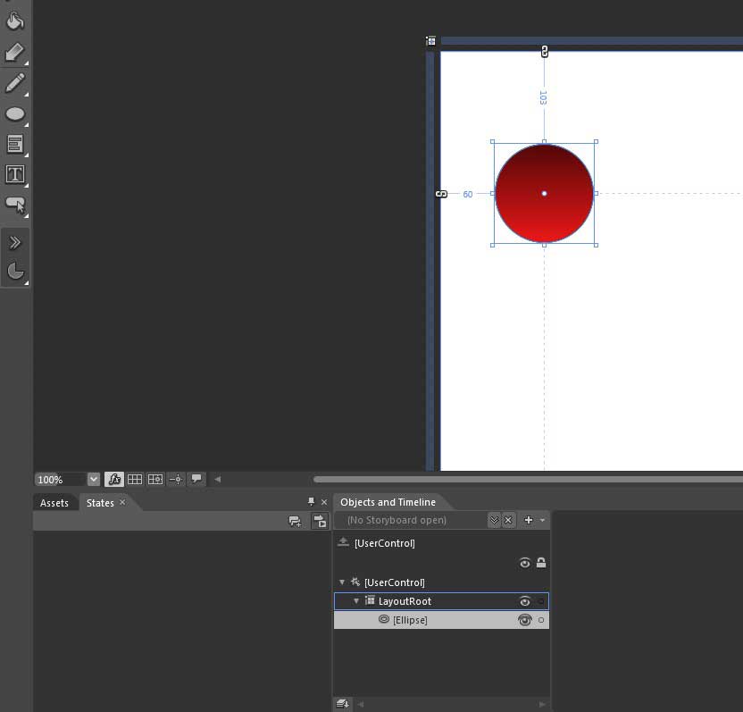
Task: Add a state group
Action: point(295,522)
